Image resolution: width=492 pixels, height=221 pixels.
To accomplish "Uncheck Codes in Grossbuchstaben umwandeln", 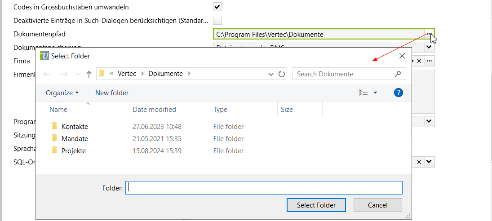I will (217, 7).
